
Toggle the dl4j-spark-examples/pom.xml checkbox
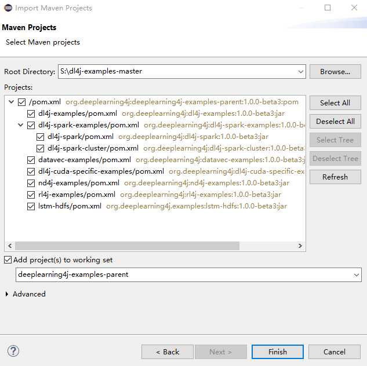[31, 125]
